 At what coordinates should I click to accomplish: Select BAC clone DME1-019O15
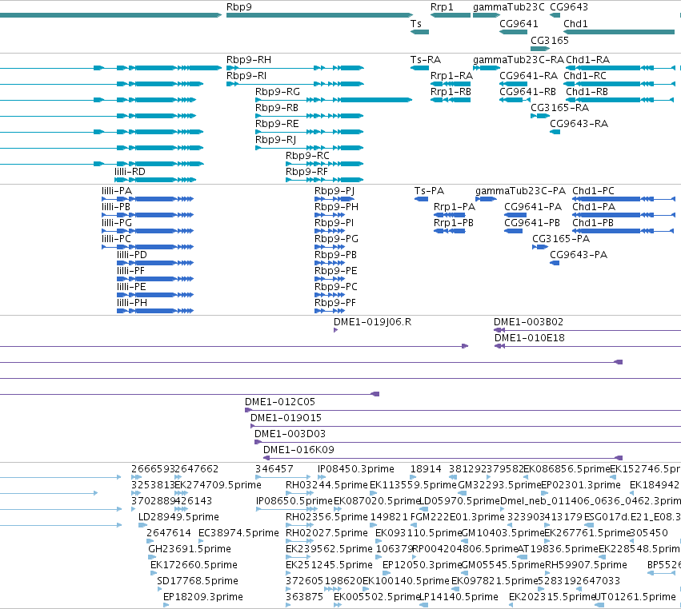[286, 418]
